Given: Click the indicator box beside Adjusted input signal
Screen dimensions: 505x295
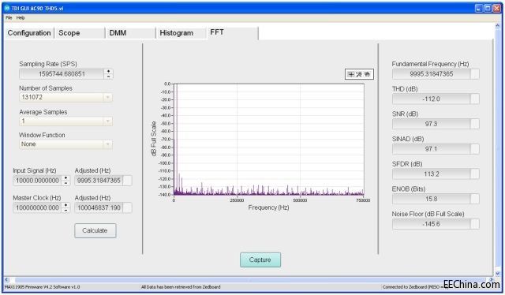Looking at the screenshot, I should point(128,181).
